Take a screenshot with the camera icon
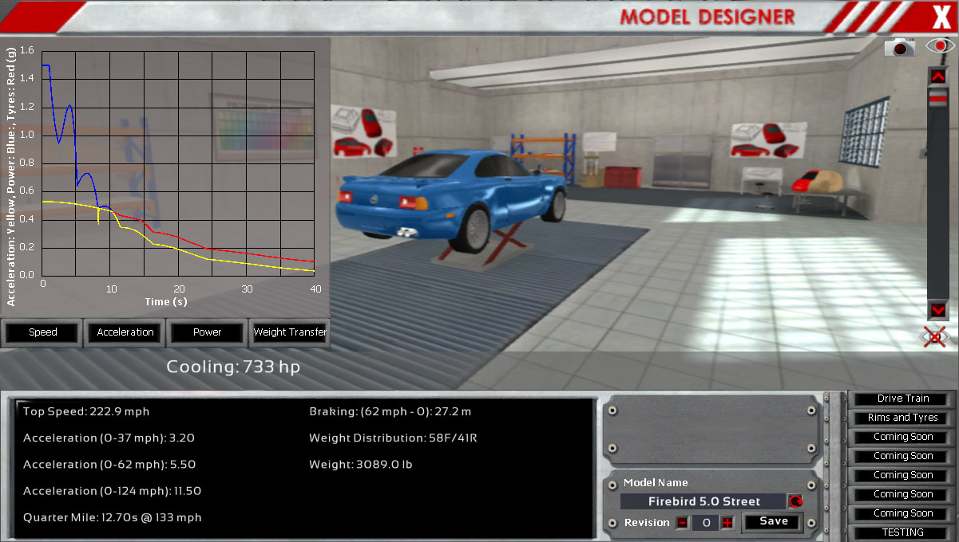959x542 pixels. [900, 47]
